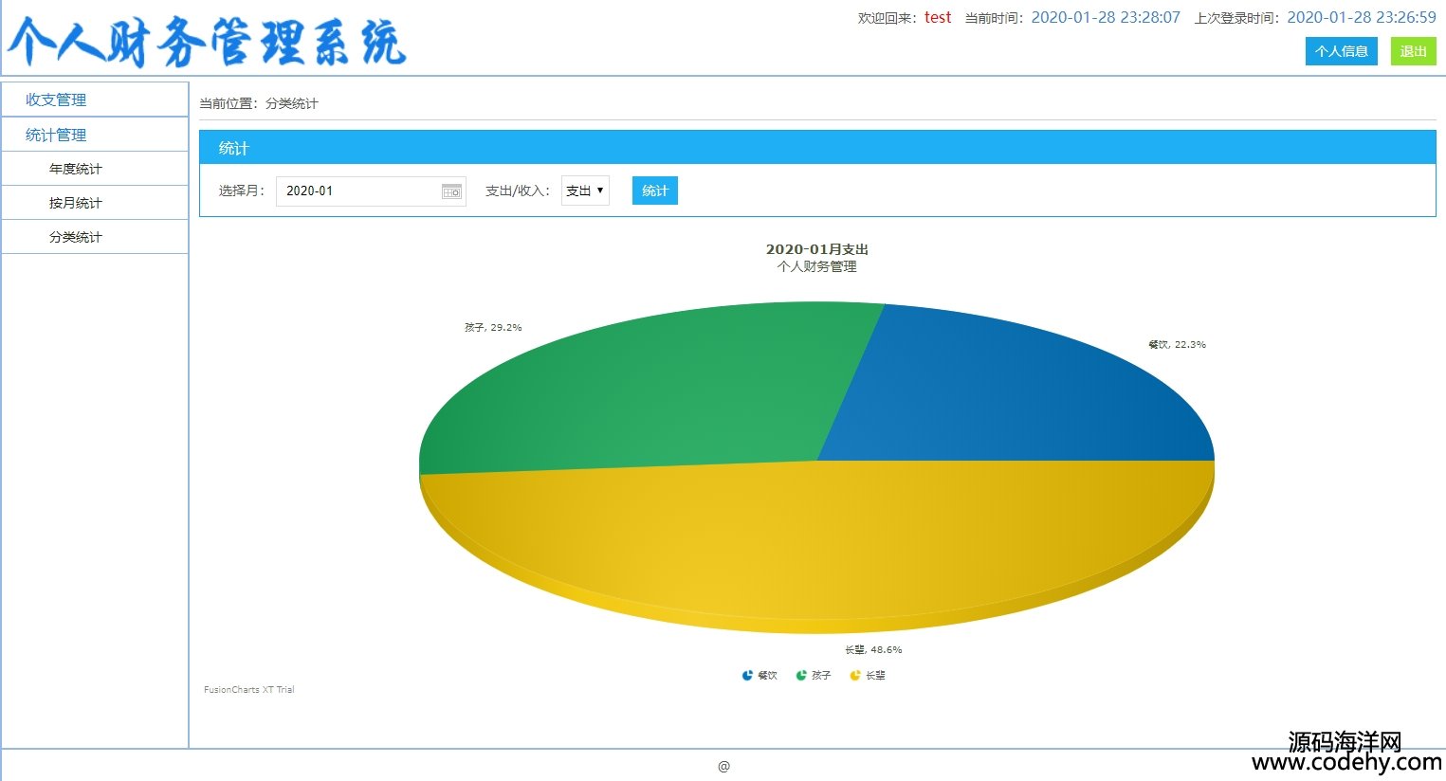The image size is (1446, 781).
Task: Click the 长辈 legend pie icon
Action: point(855,675)
